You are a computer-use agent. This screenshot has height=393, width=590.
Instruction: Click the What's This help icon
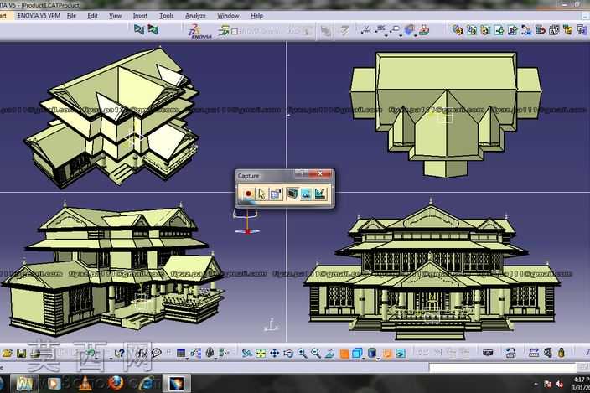pos(120,353)
